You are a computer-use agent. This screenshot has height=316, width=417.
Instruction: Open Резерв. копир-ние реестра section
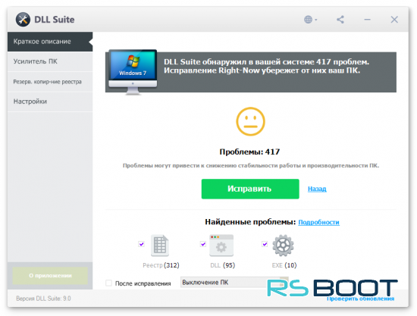50,82
